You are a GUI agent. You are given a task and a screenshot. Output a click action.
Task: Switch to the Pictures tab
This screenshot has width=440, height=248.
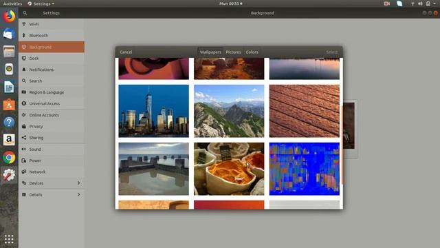point(234,52)
